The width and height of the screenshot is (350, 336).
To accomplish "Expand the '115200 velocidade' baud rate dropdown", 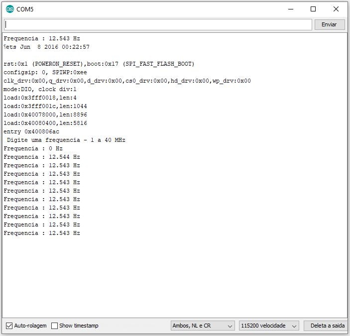I will (x=269, y=326).
